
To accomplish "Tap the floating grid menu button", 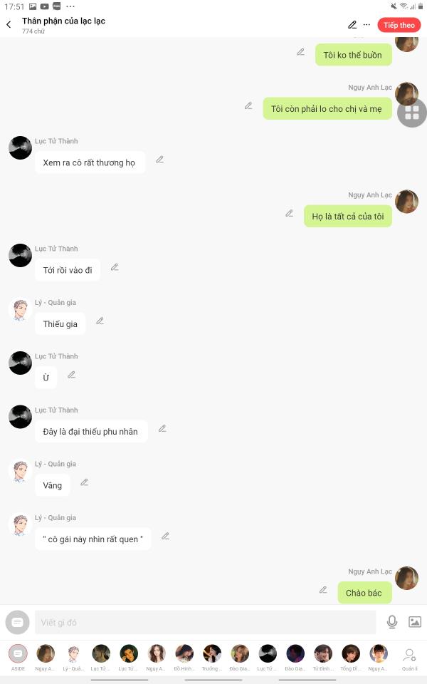I will (x=412, y=113).
